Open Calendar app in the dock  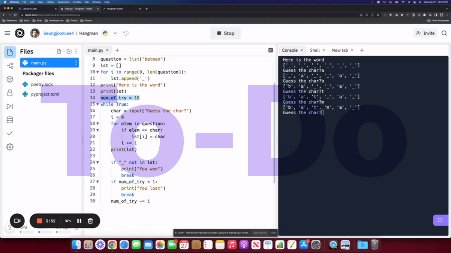[x=184, y=245]
